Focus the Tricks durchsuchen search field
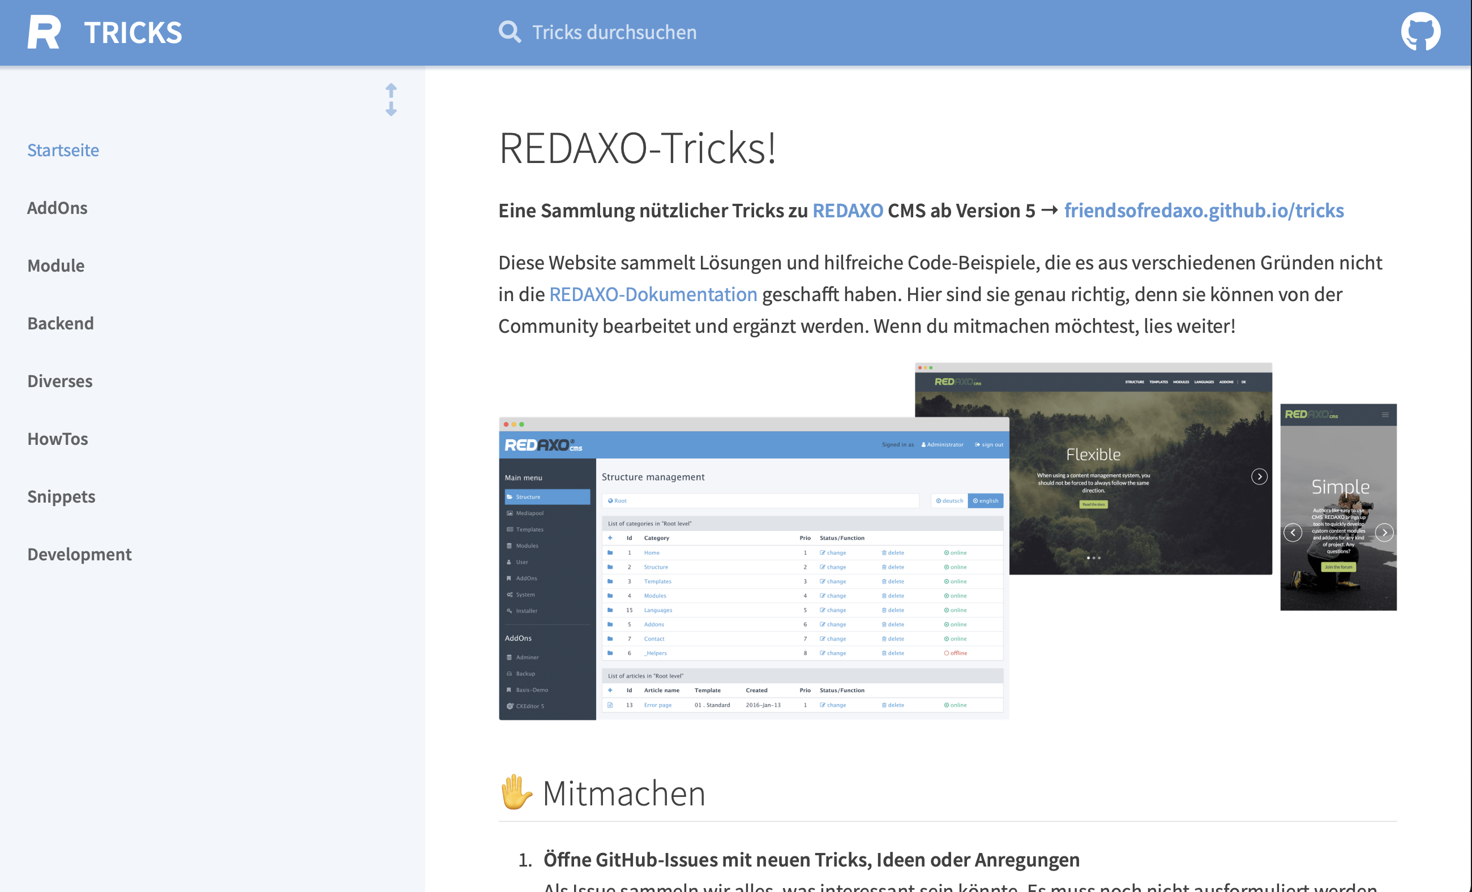This screenshot has height=892, width=1472. pyautogui.click(x=614, y=32)
